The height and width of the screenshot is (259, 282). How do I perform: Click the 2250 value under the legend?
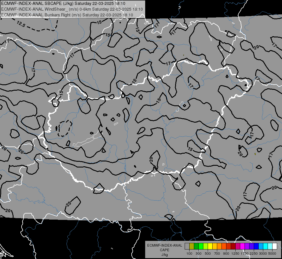pos(254,254)
